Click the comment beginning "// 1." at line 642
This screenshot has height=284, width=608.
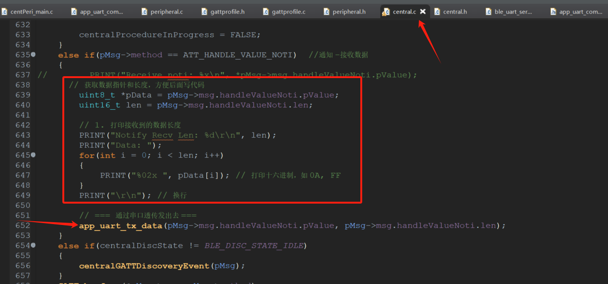[130, 125]
